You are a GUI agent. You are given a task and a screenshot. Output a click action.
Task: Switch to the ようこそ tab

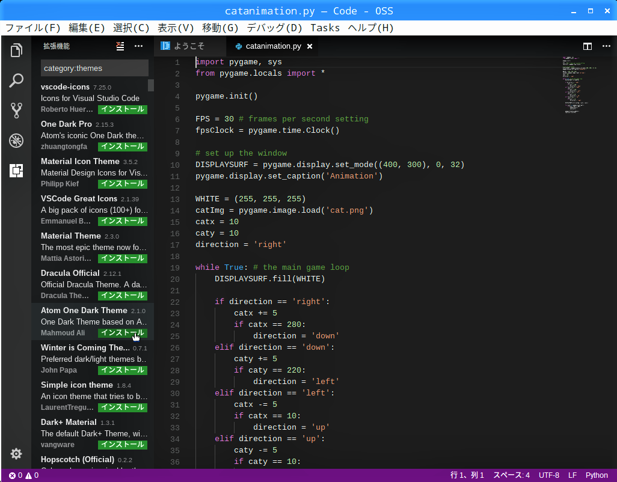click(x=189, y=46)
